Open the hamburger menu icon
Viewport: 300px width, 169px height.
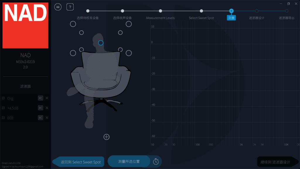pyautogui.click(x=58, y=7)
